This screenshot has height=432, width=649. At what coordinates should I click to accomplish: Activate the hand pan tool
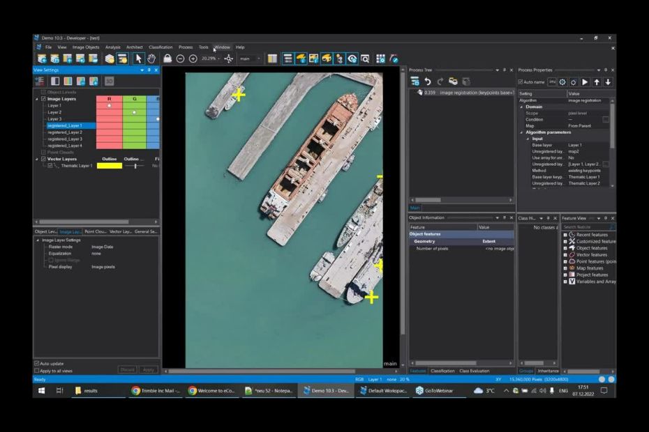[151, 59]
